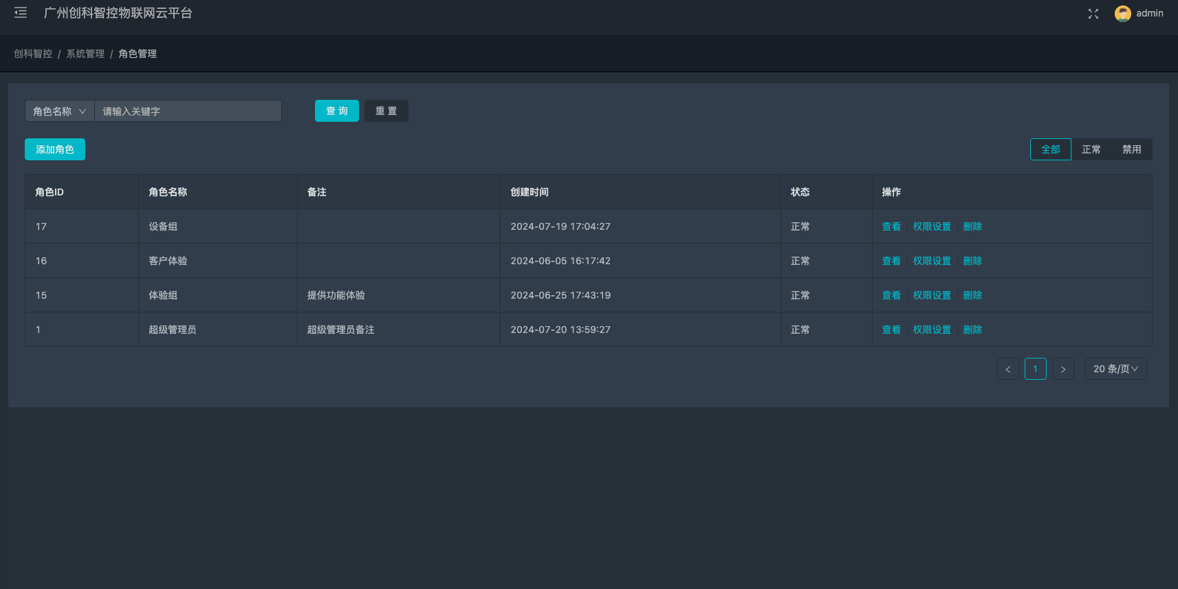This screenshot has width=1178, height=589.
Task: Select the 全部 status filter
Action: [x=1050, y=149]
